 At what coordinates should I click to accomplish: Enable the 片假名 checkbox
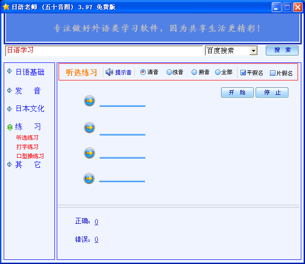point(273,73)
